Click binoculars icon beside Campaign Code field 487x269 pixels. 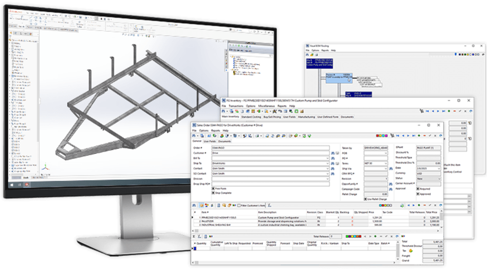(x=391, y=189)
